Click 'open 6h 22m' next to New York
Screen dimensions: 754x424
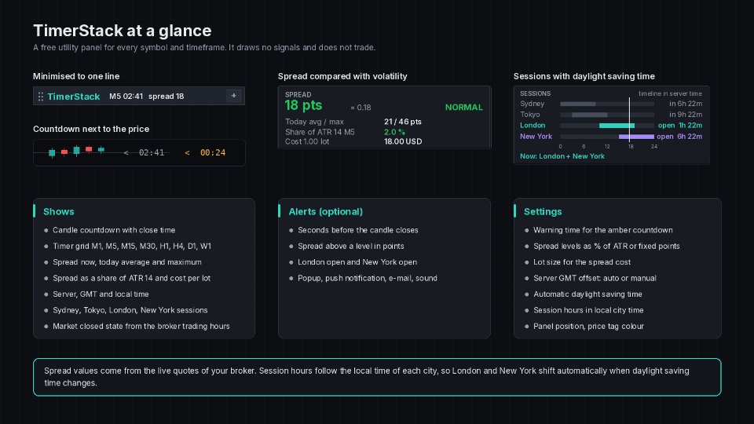(679, 136)
